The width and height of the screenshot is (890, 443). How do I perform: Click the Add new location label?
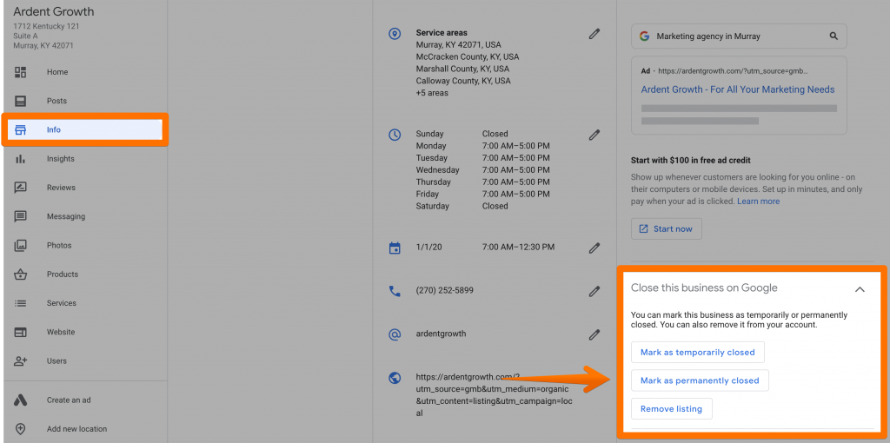pyautogui.click(x=76, y=429)
